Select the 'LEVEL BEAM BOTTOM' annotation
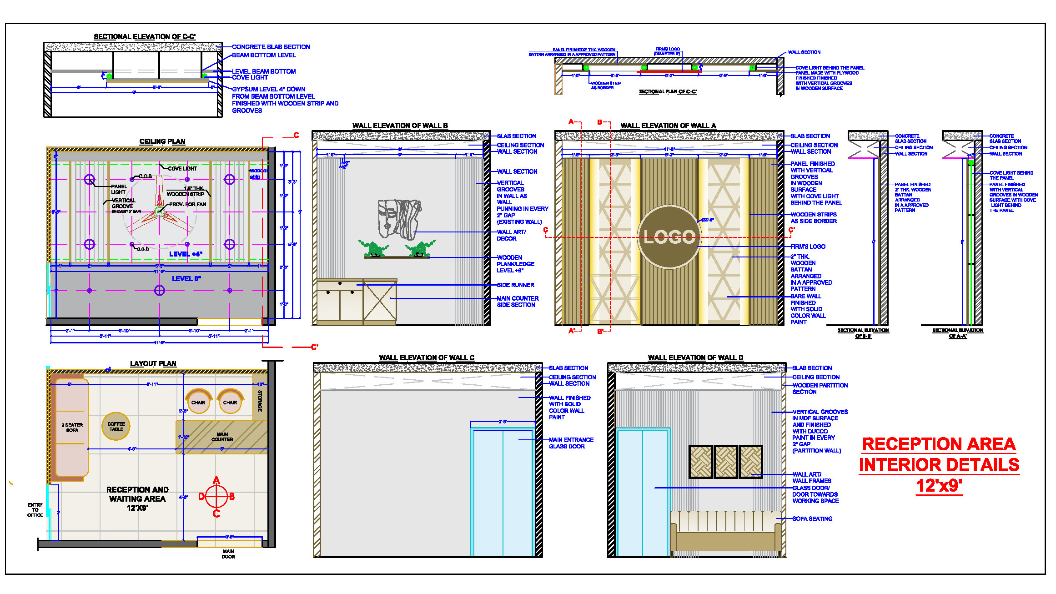The width and height of the screenshot is (1056, 594). tap(264, 71)
